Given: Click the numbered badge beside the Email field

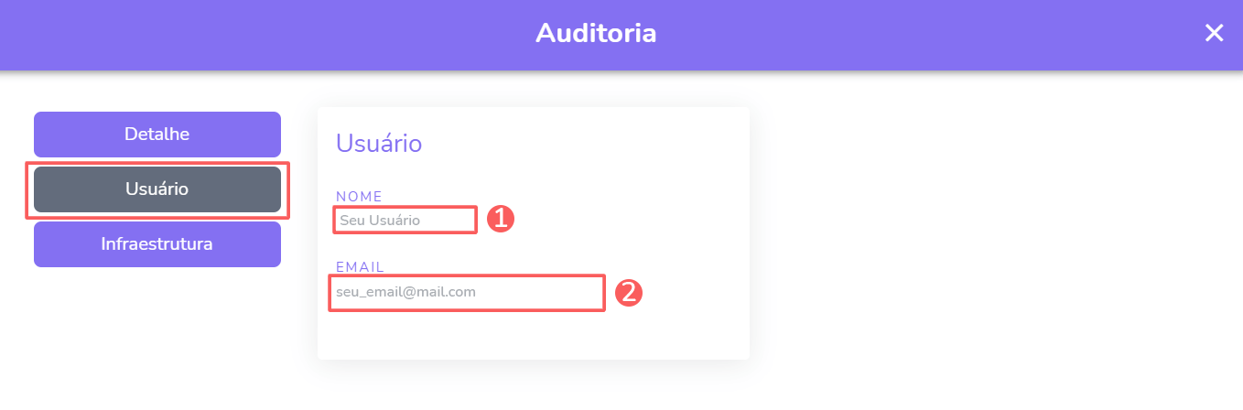Looking at the screenshot, I should tap(628, 293).
